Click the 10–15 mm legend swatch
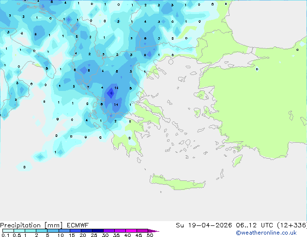 pyautogui.click(x=64, y=231)
